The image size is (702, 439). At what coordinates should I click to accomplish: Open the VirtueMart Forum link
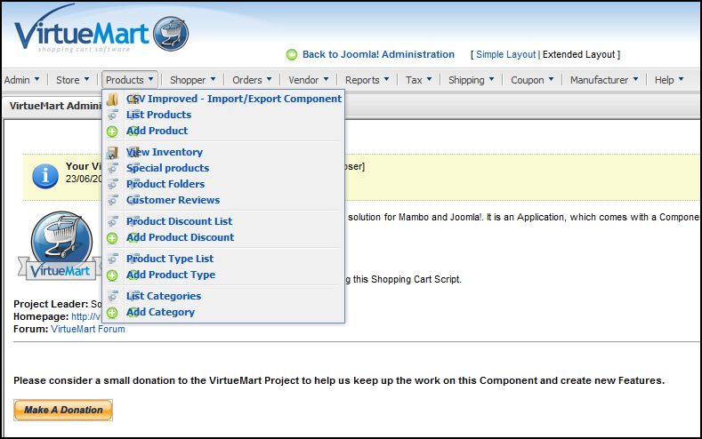[88, 329]
